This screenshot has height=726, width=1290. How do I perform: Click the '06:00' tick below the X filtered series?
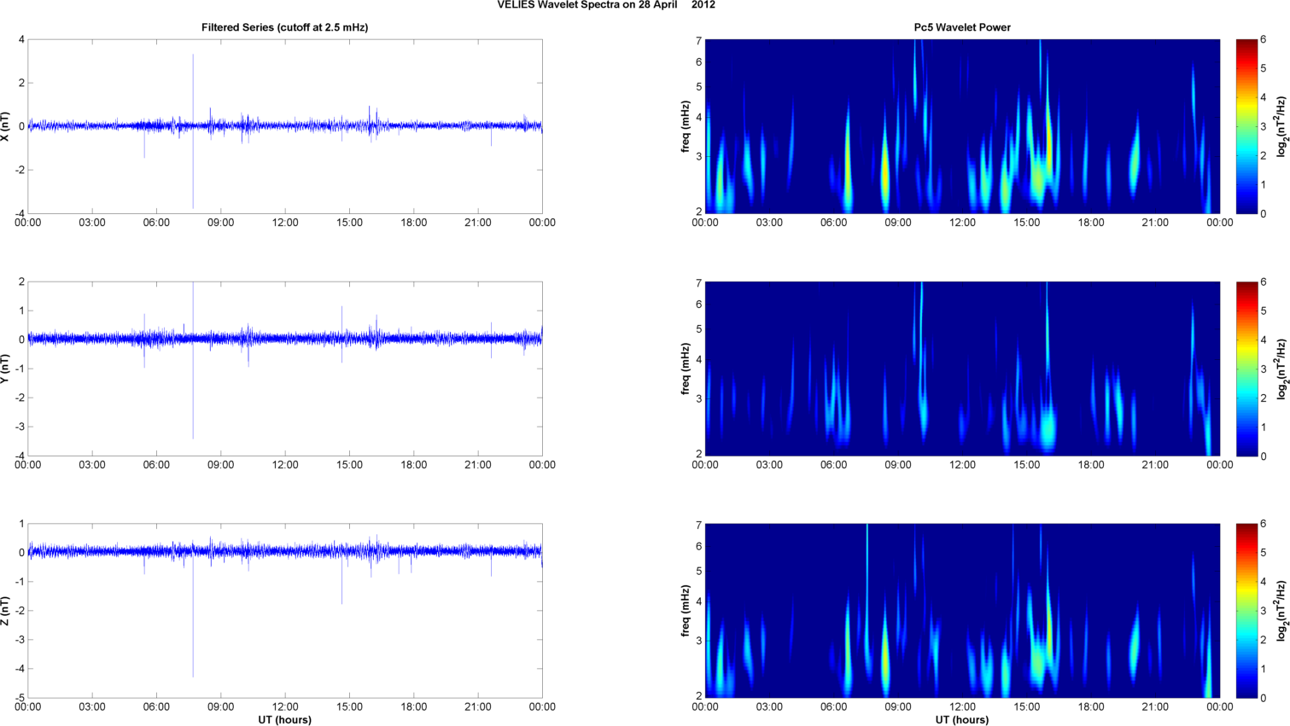coord(156,222)
